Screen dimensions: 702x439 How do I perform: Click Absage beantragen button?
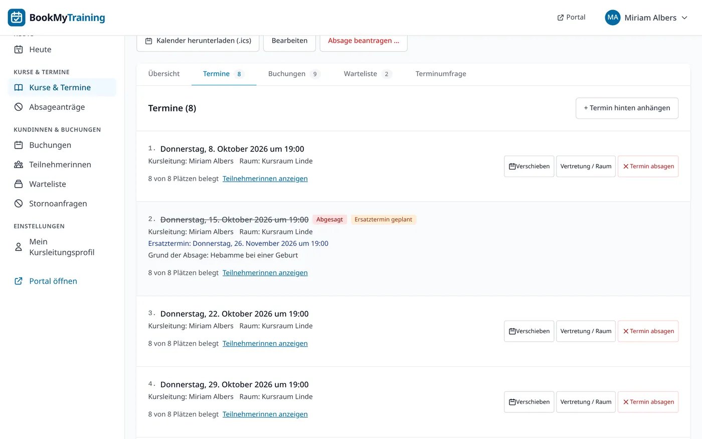364,41
